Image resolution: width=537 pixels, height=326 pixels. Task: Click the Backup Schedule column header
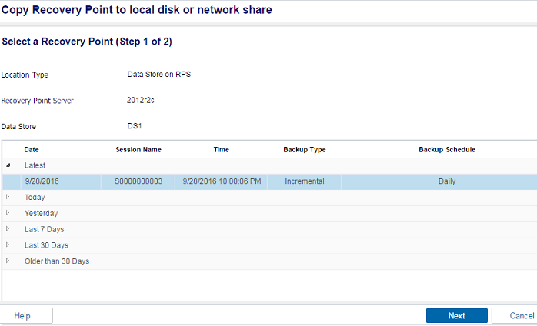coord(447,150)
